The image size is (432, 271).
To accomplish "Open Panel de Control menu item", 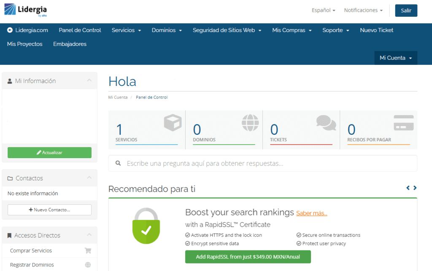I will click(x=80, y=30).
